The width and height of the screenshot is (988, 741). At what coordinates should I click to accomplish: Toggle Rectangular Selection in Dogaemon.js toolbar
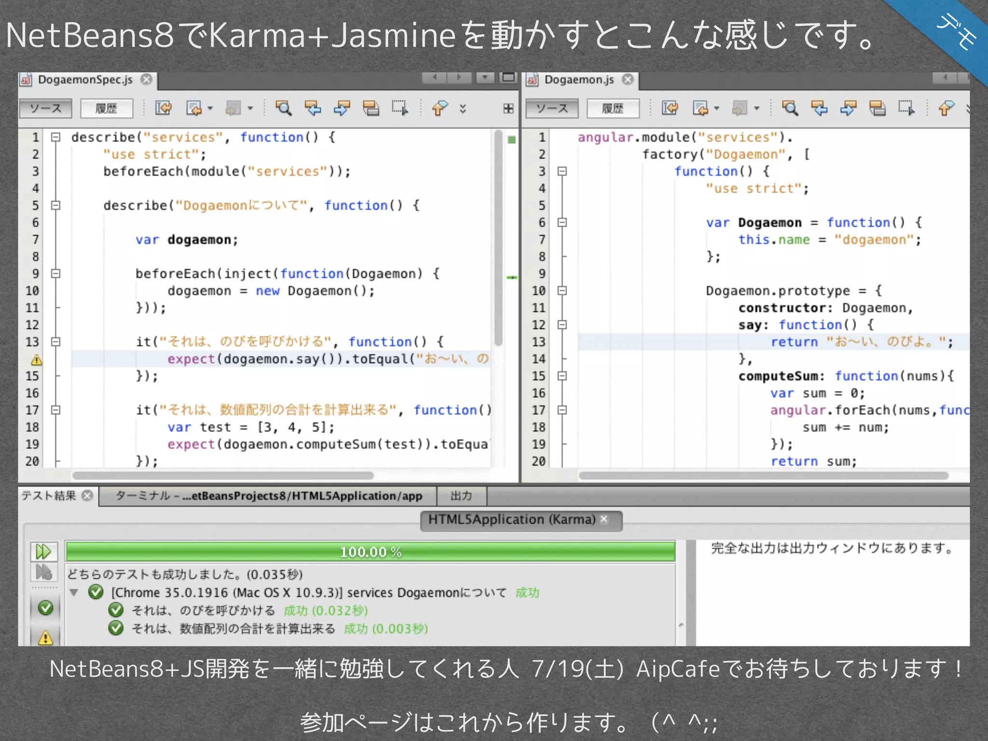(906, 108)
